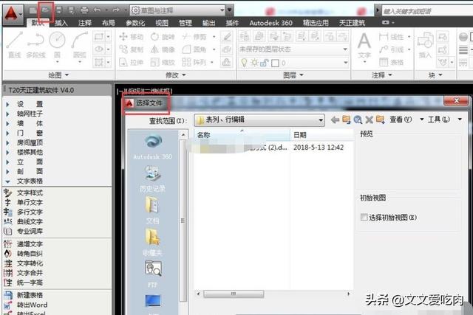Switch to the 插入 ribbon tab
The height and width of the screenshot is (315, 473).
(61, 23)
